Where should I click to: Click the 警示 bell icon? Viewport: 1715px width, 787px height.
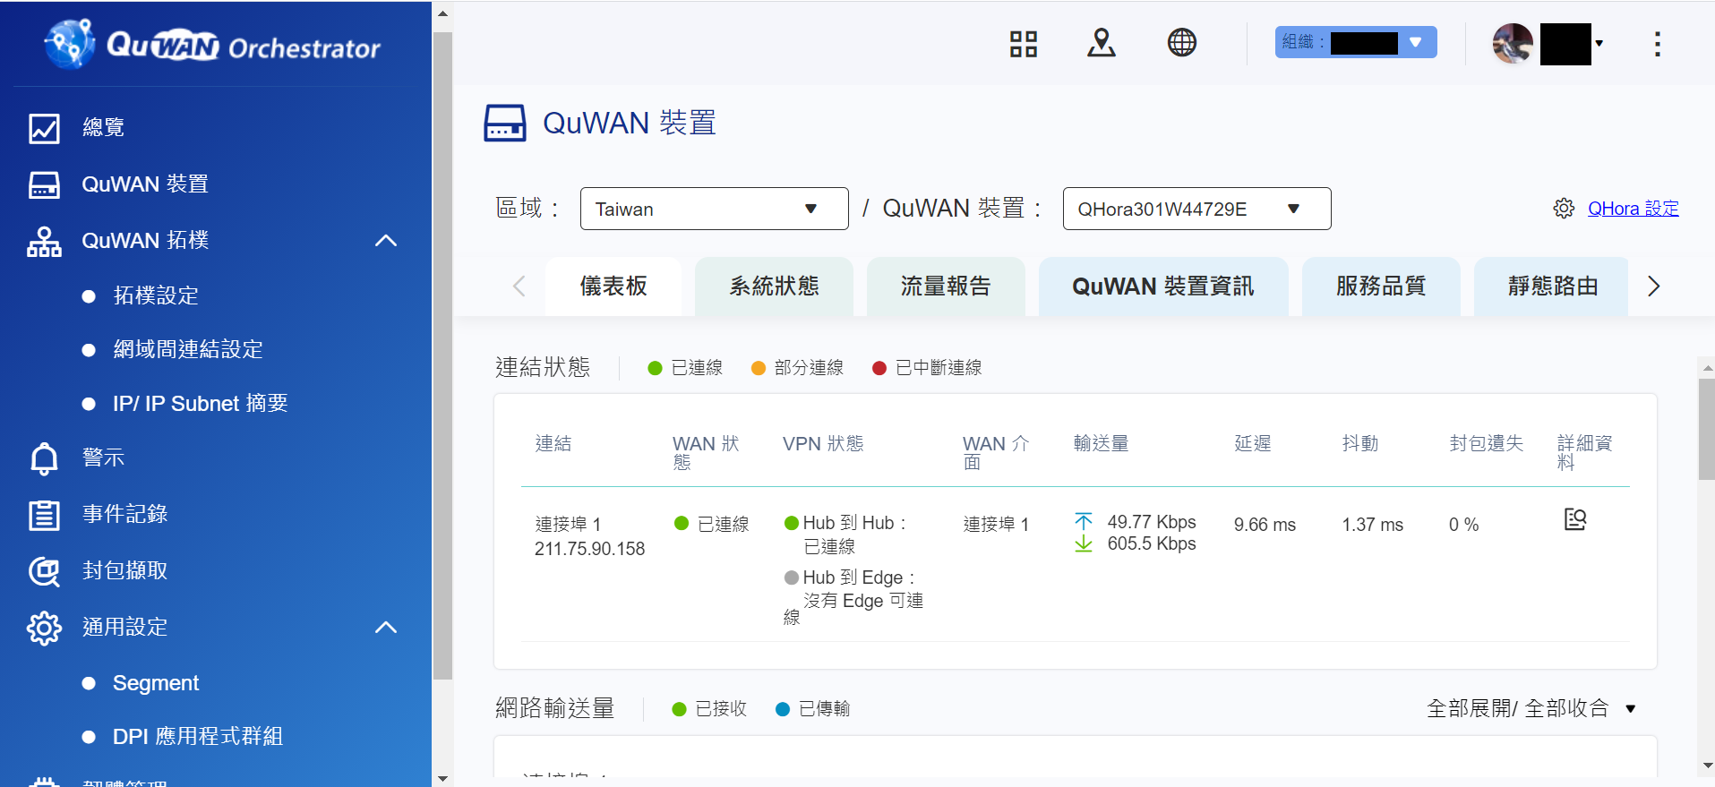click(x=44, y=458)
